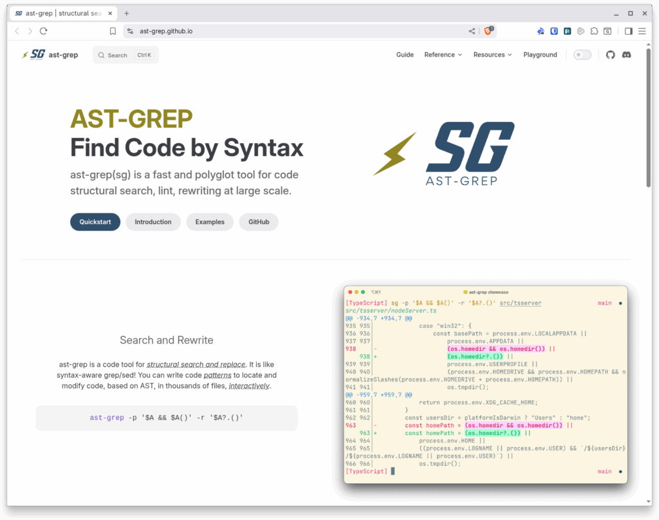
Task: Click the share icon in address bar
Action: coord(472,31)
